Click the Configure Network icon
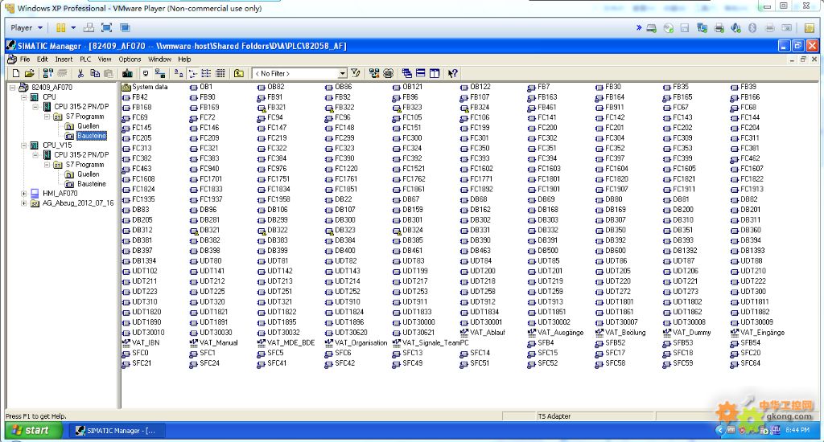Screen dimensions: 824x442 374,73
